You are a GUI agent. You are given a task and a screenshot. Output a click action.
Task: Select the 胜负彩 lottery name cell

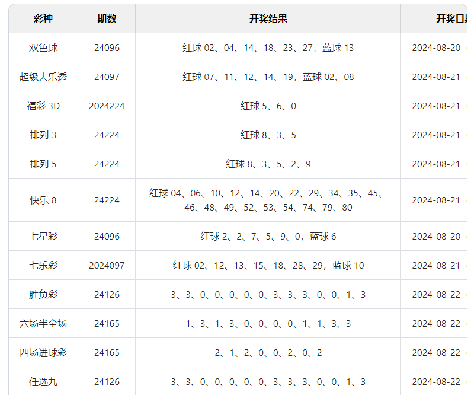tap(43, 295)
